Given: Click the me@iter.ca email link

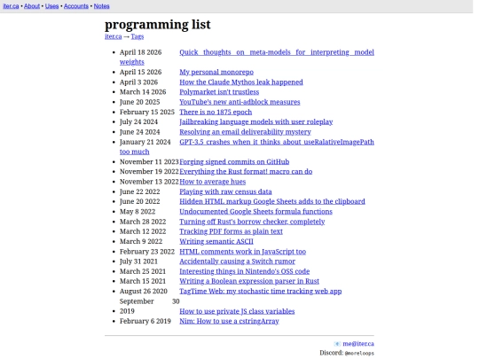Looking at the screenshot, I should click(x=358, y=344).
